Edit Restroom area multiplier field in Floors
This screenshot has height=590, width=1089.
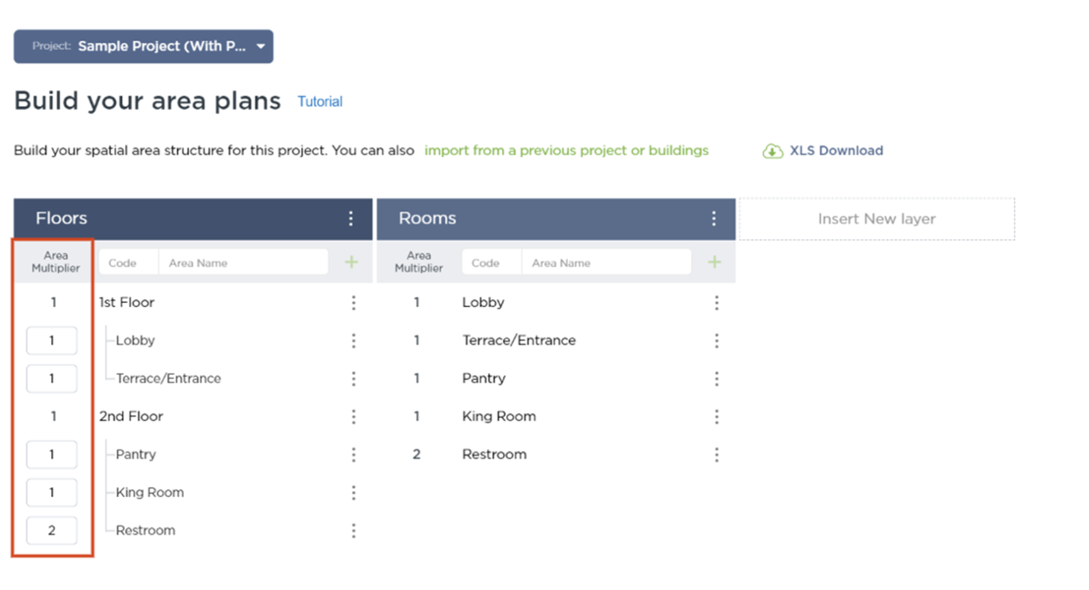point(52,531)
